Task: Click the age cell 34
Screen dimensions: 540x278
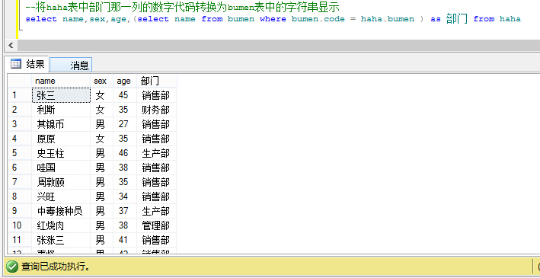Action: pyautogui.click(x=125, y=197)
